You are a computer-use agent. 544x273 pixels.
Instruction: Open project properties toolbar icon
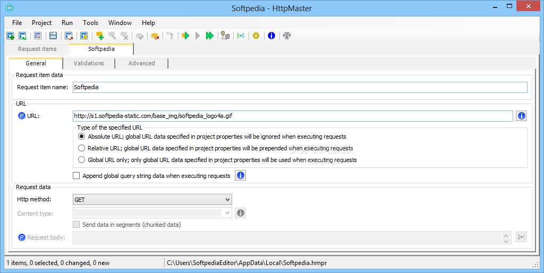click(84, 36)
